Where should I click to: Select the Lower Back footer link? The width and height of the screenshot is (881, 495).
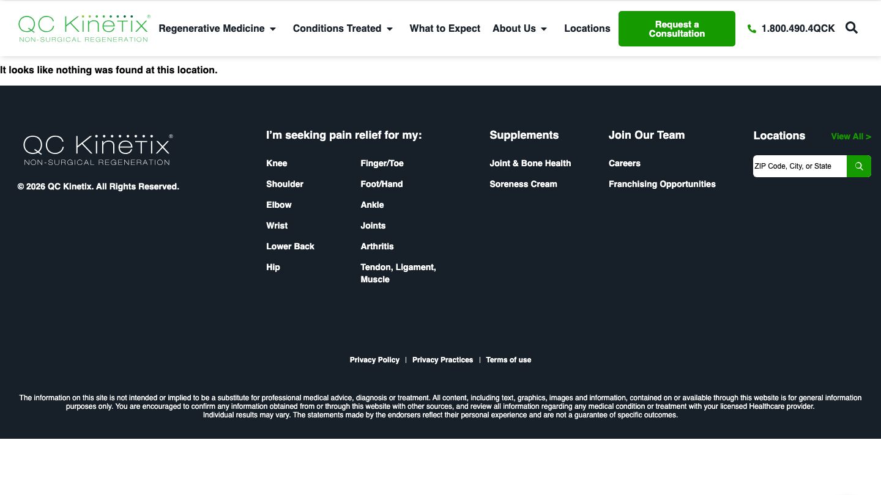290,246
